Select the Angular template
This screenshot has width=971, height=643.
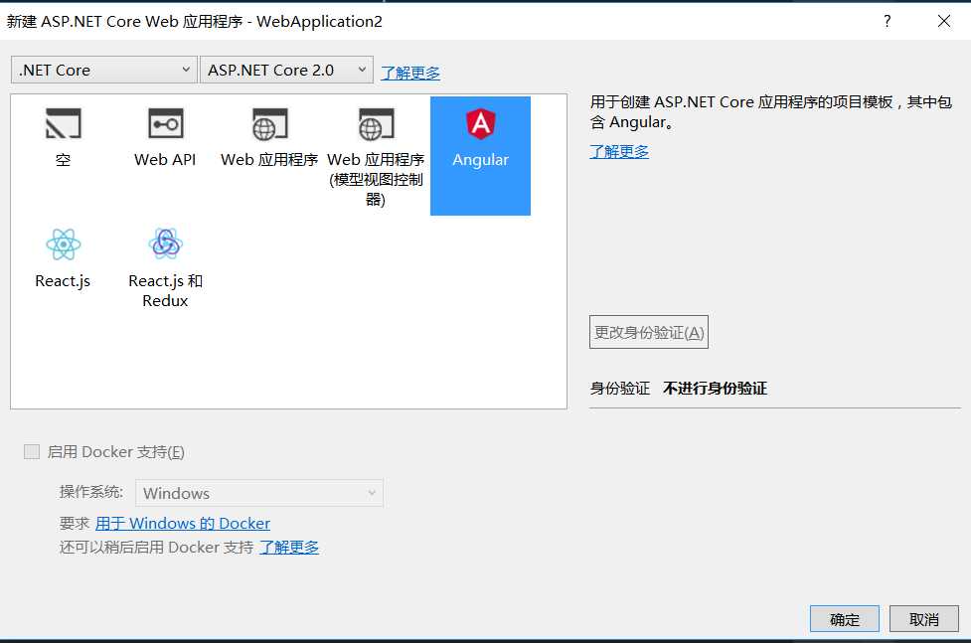481,155
